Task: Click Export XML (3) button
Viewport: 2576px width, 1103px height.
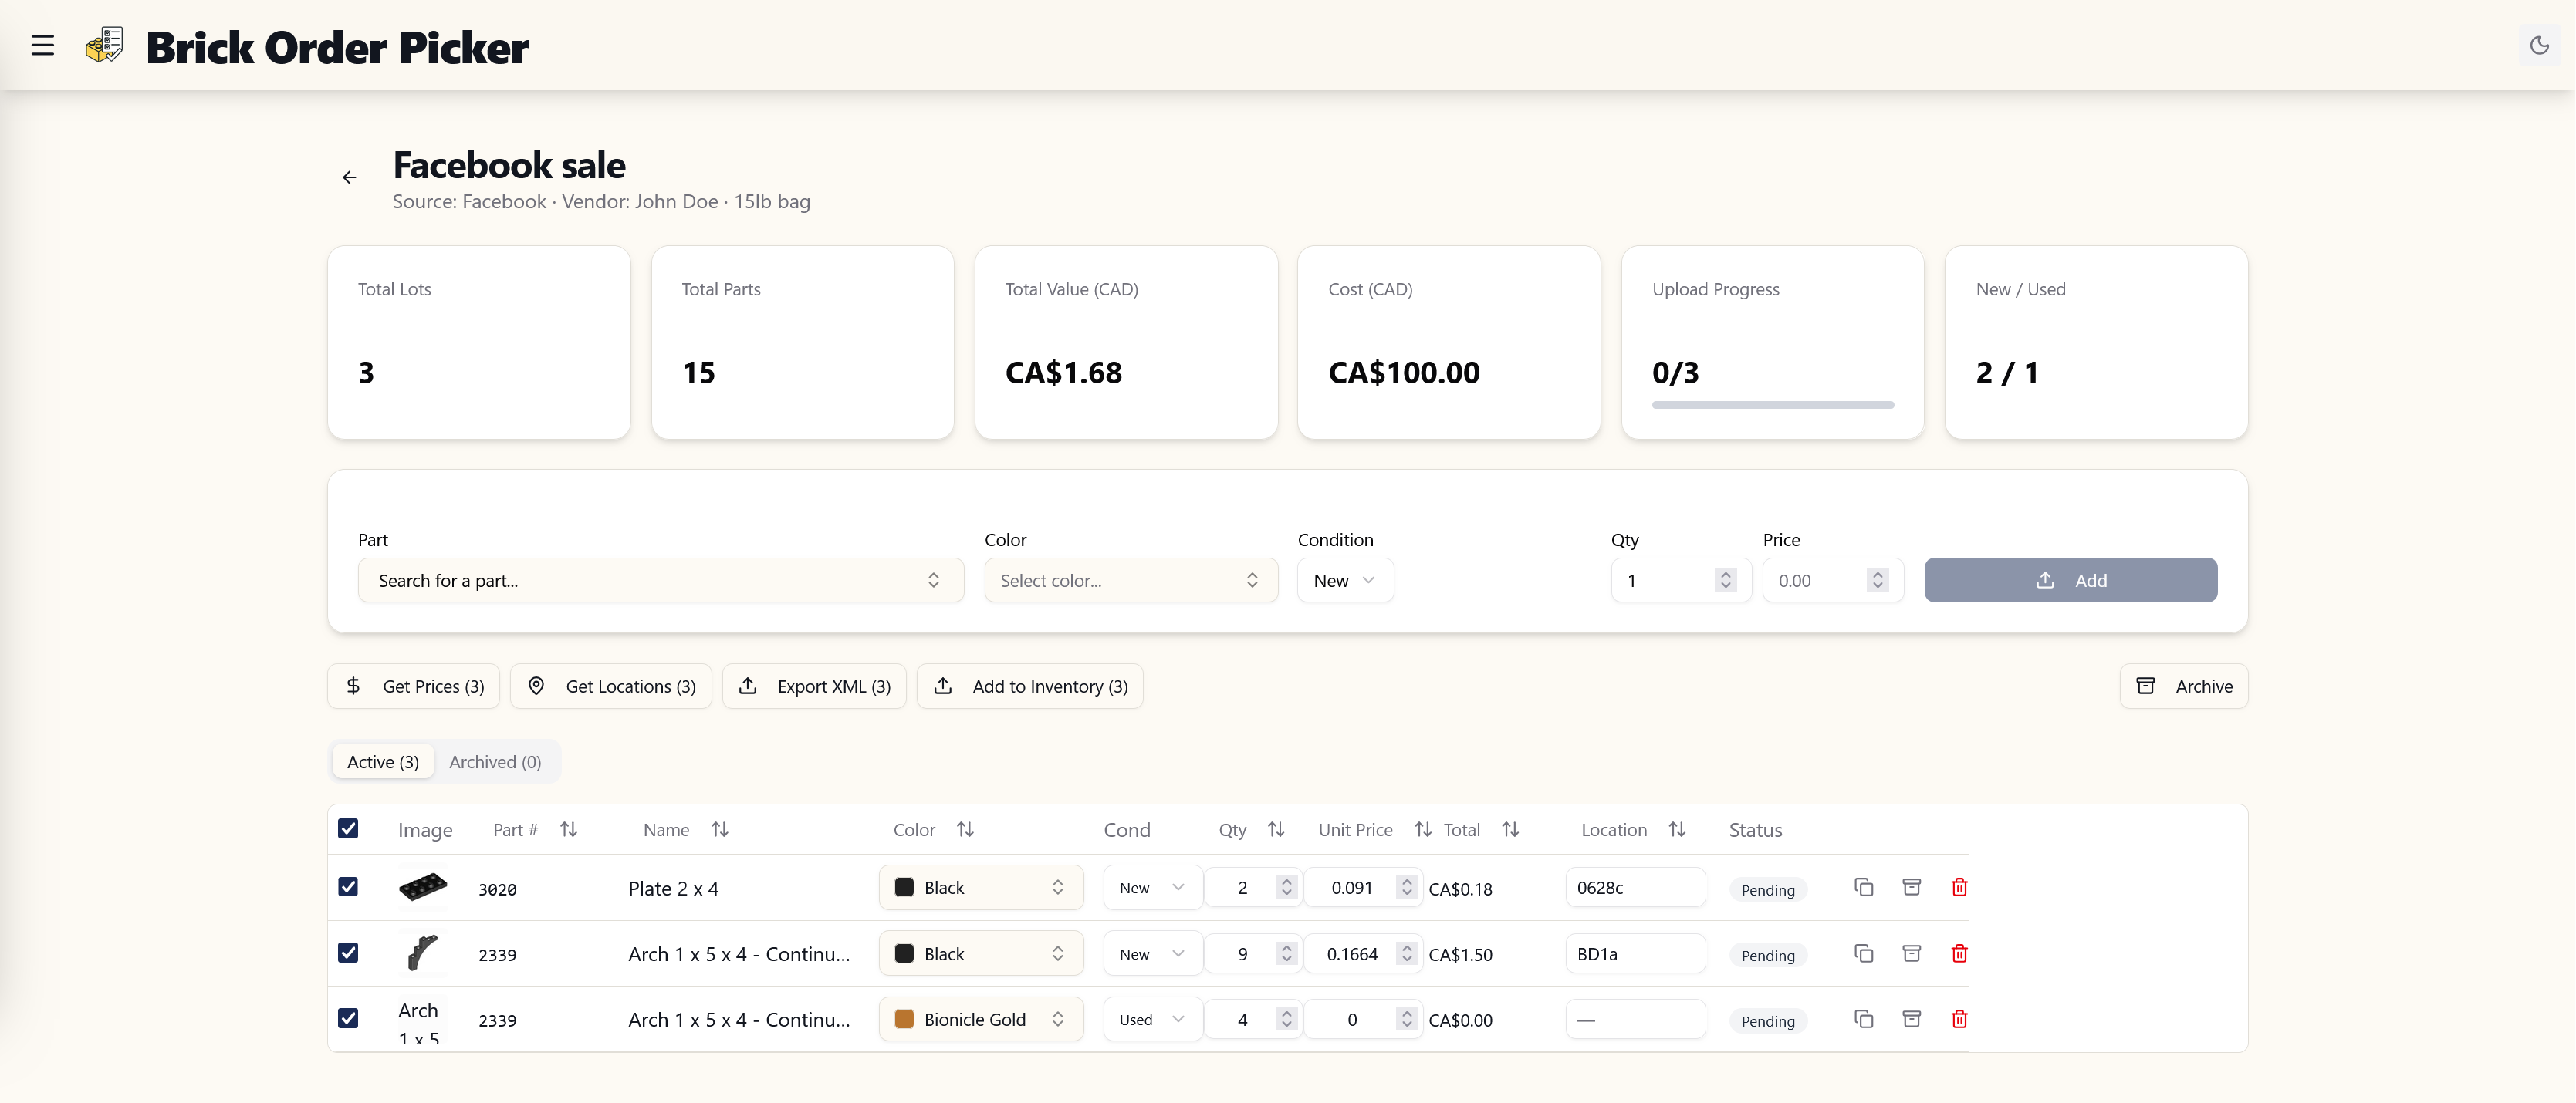Action: pyautogui.click(x=814, y=686)
